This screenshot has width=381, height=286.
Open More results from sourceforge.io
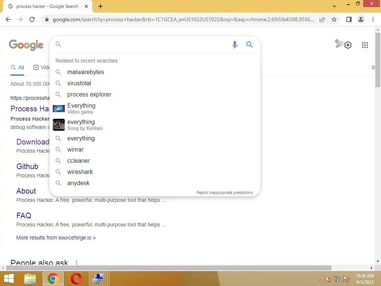[56, 238]
